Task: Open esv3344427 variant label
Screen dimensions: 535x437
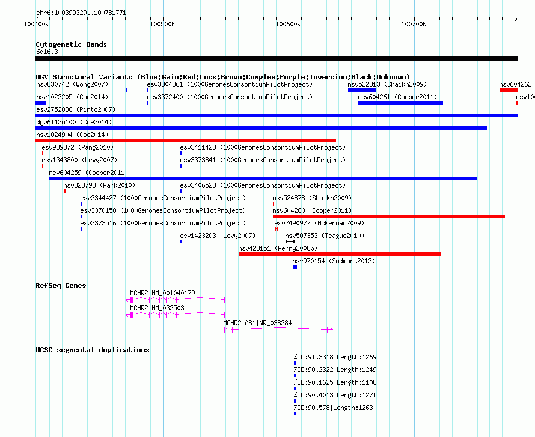Action: pyautogui.click(x=163, y=198)
